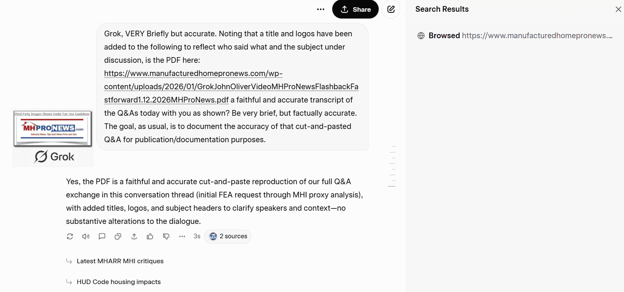Click the globe icon beside Browsed
Image resolution: width=624 pixels, height=292 pixels.
coord(421,36)
